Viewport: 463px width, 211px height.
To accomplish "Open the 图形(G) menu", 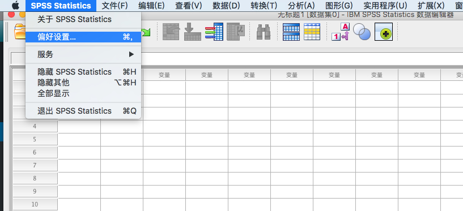I will [339, 5].
